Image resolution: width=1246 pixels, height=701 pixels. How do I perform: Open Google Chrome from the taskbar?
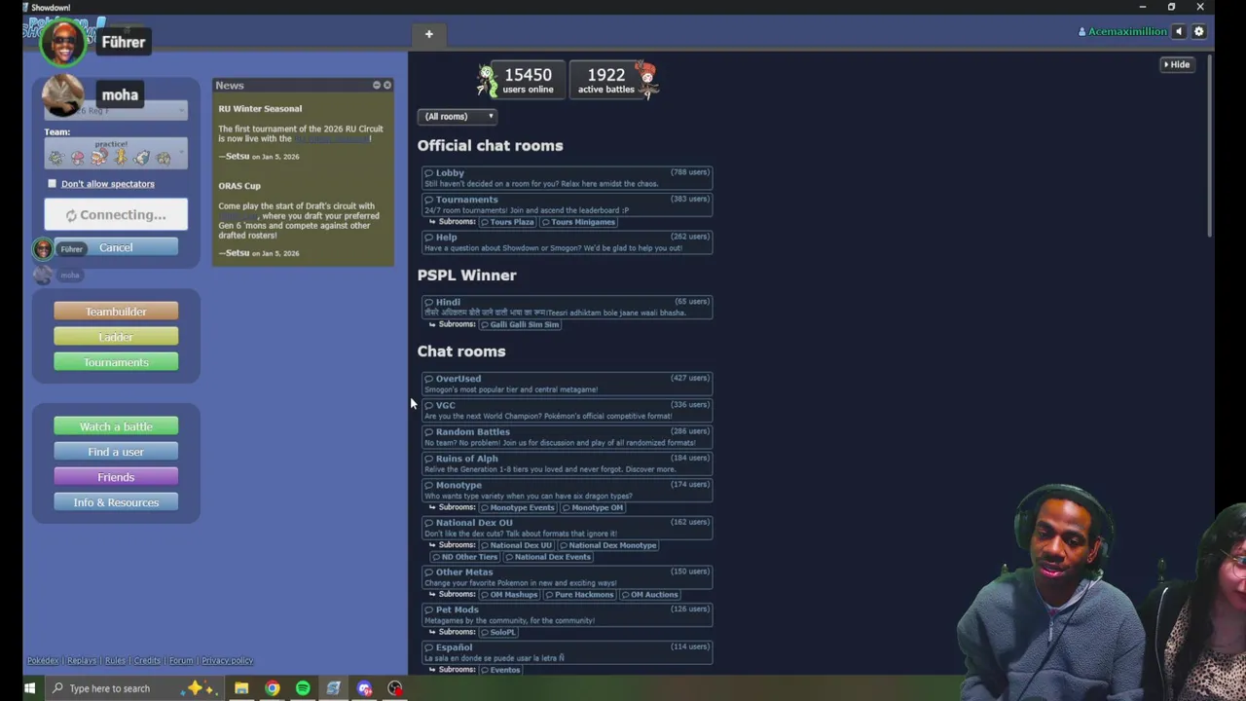273,688
